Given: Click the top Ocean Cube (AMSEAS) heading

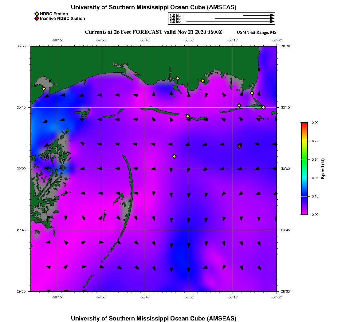Looking at the screenshot, I should (x=154, y=7).
